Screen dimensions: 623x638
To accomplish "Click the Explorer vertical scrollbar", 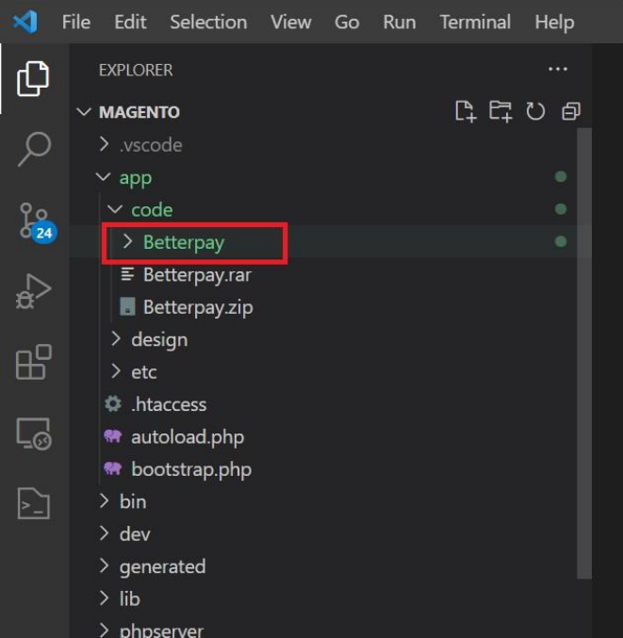I will (584, 353).
